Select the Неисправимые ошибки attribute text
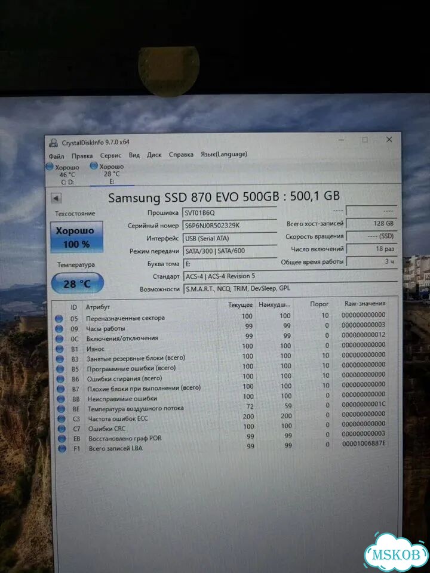 click(122, 399)
